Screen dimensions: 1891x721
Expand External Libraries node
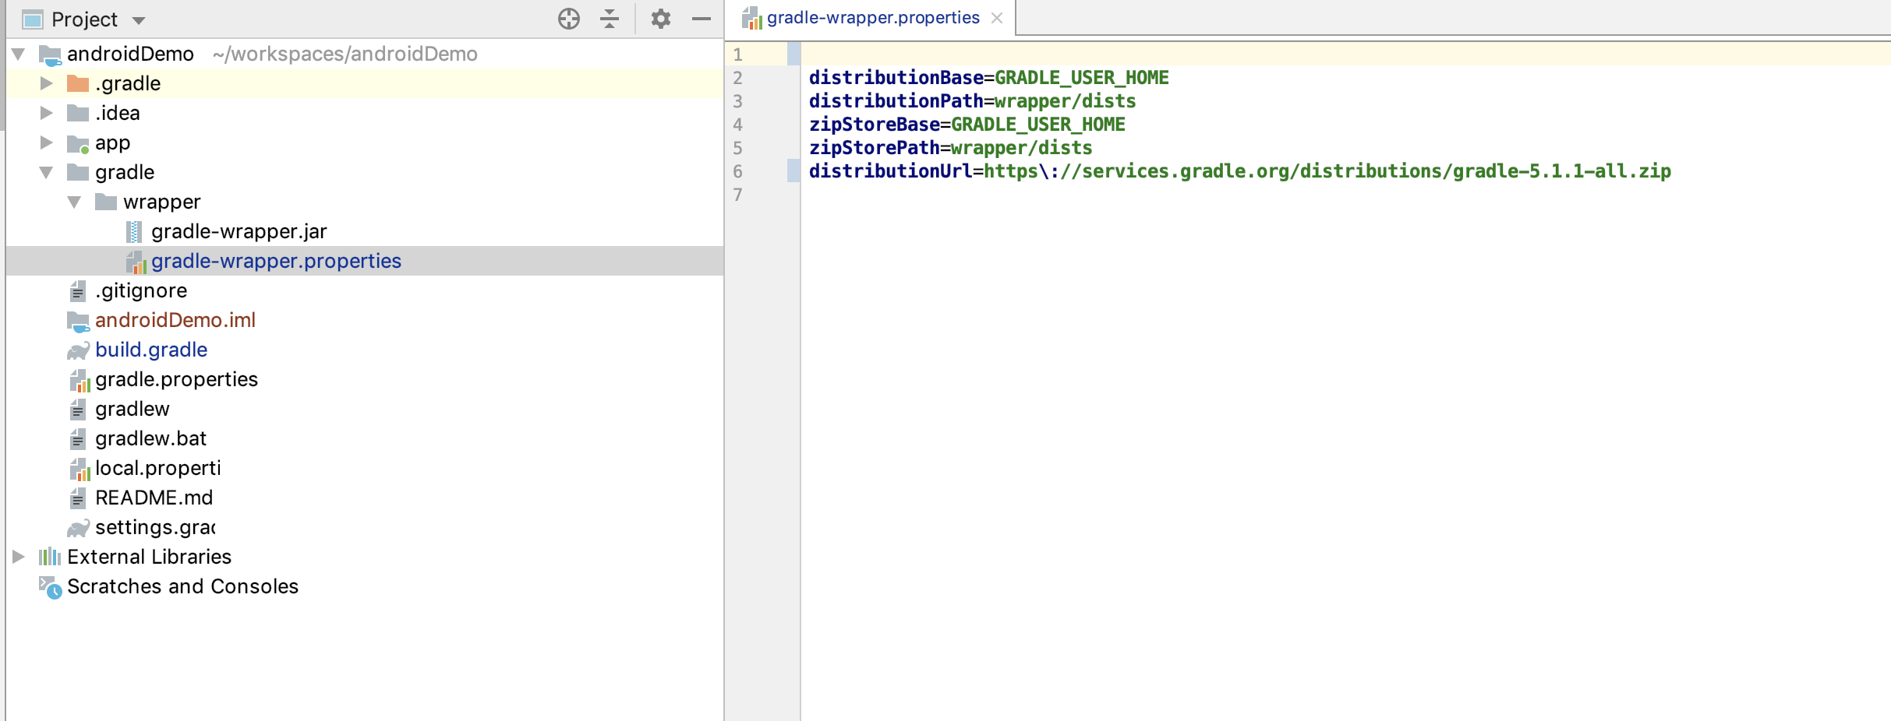[x=19, y=557]
